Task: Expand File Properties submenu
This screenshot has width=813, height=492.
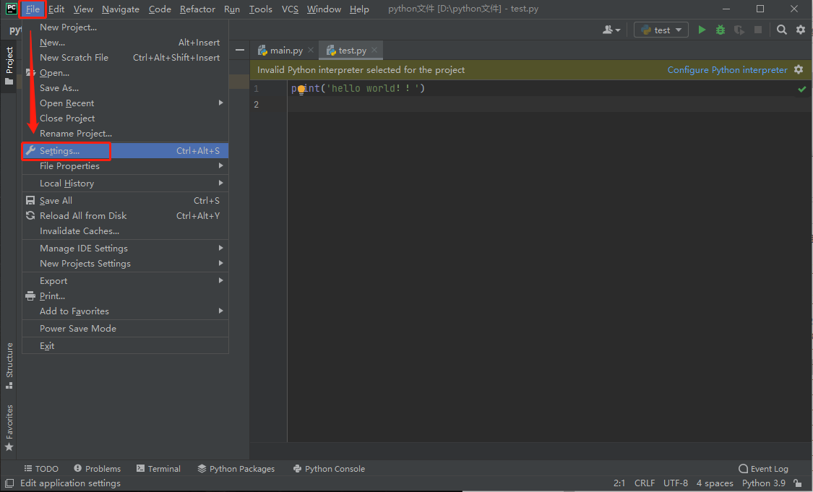Action: (125, 166)
